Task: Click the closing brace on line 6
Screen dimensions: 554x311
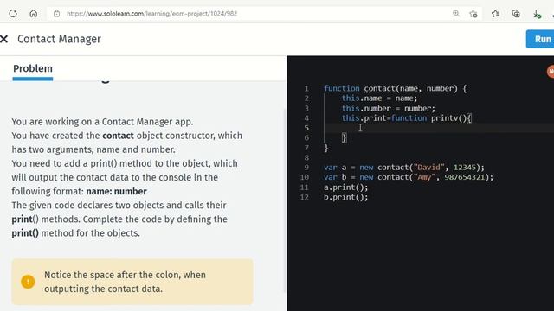Action: (x=345, y=138)
